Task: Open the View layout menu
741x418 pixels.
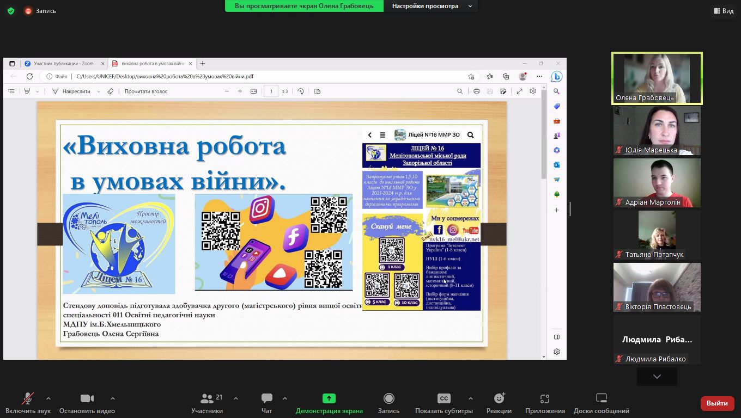Action: [723, 11]
